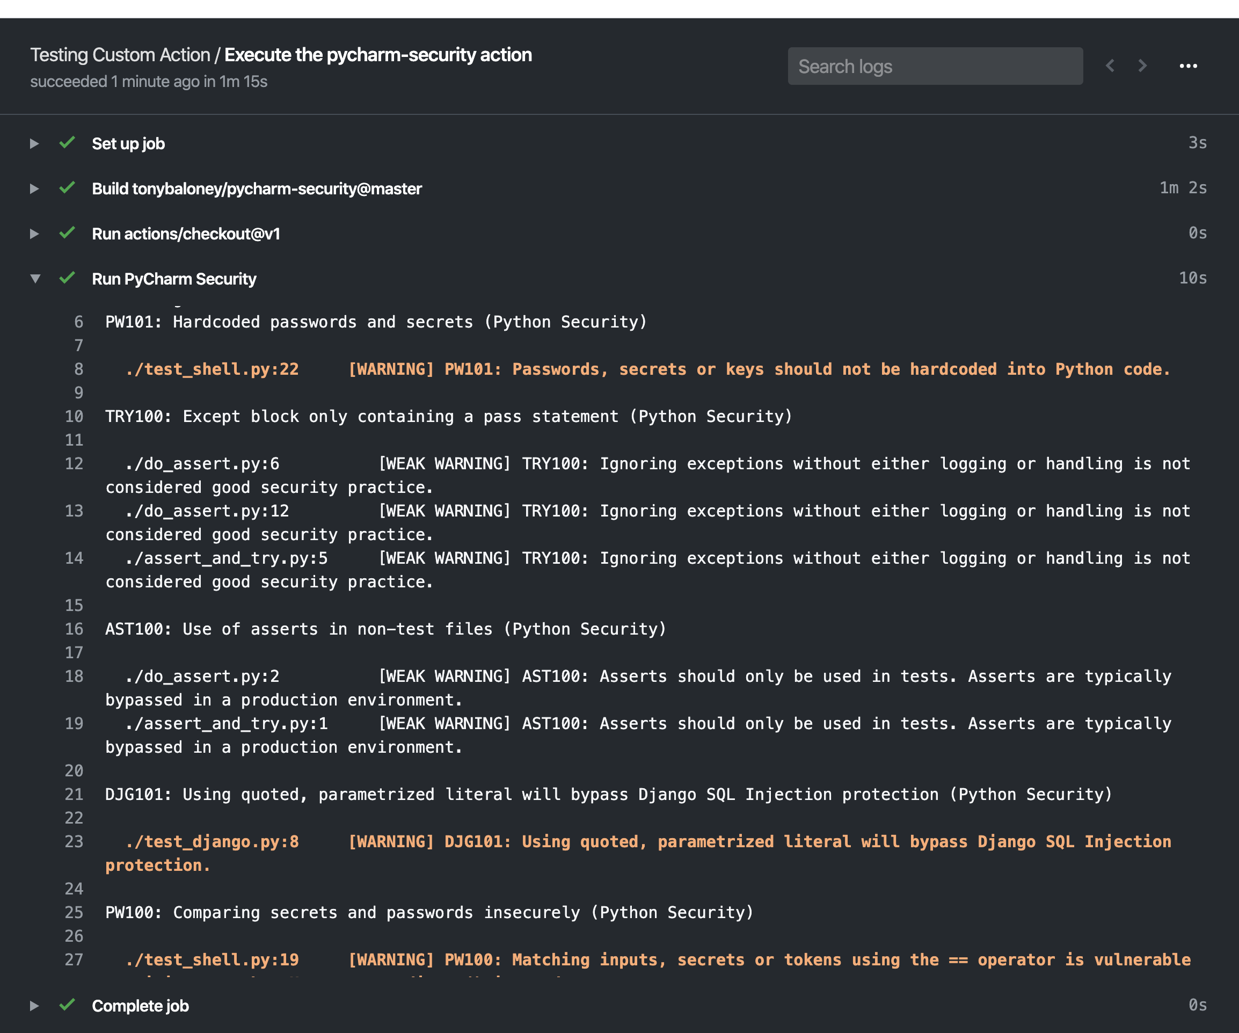
Task: Click log line number 18
Action: (x=74, y=676)
